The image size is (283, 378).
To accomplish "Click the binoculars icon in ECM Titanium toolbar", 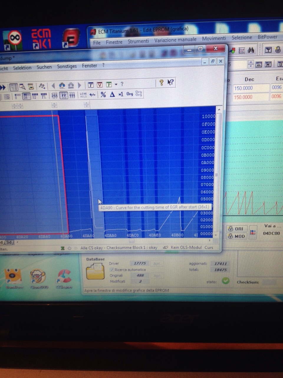I will tap(251, 50).
